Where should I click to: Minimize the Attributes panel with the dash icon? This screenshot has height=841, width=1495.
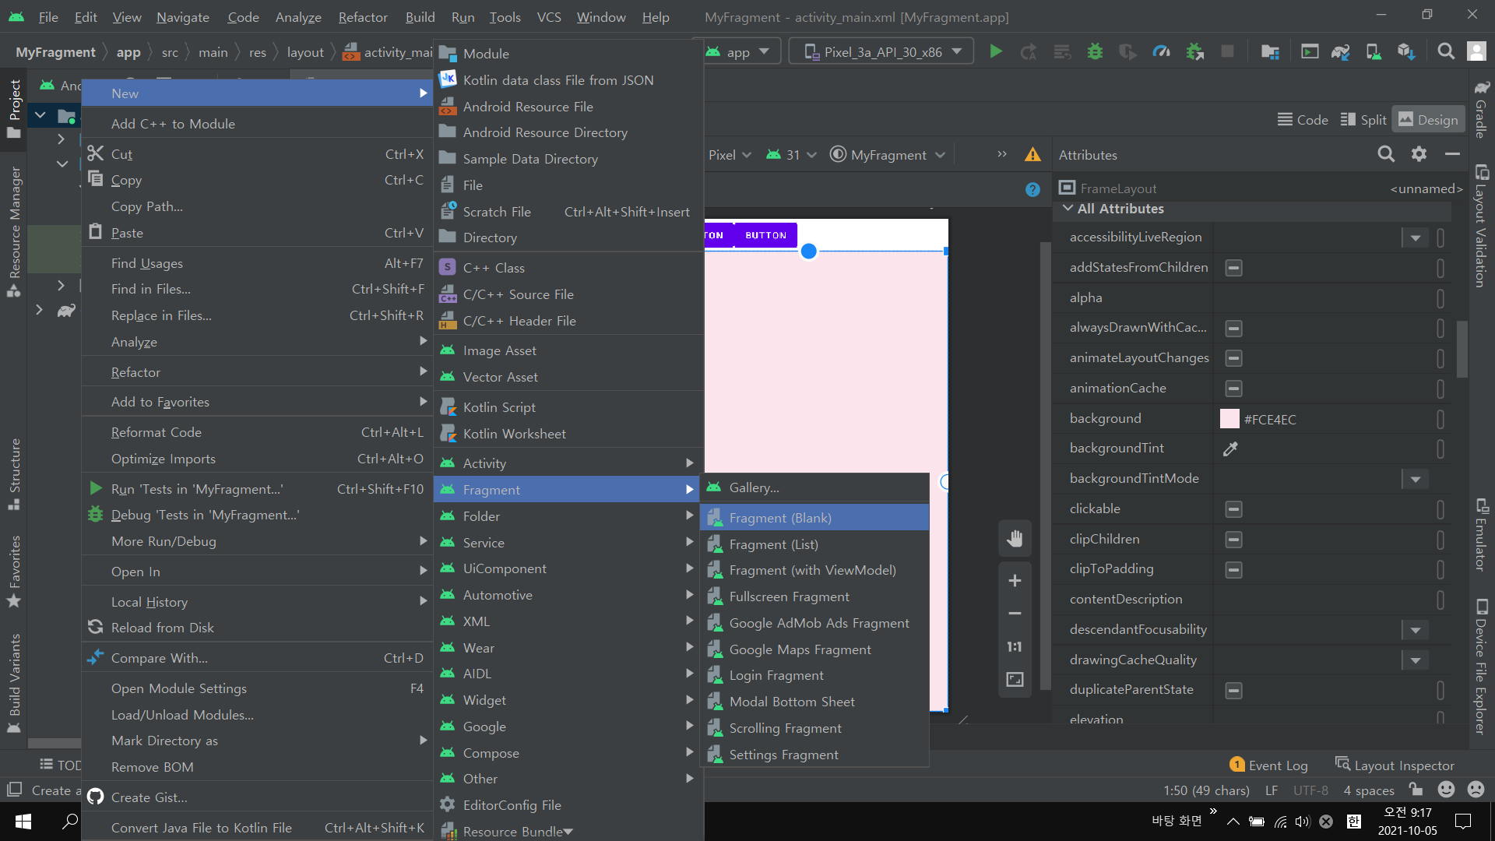click(x=1452, y=154)
